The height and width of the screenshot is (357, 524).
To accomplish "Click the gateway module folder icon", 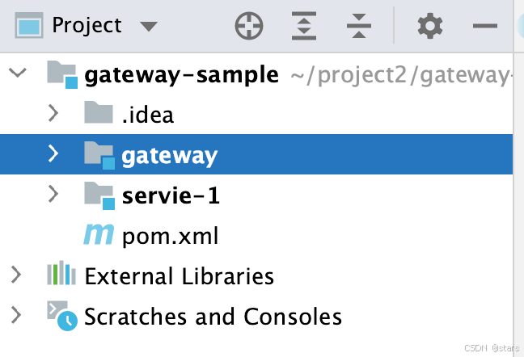I will click(x=99, y=155).
